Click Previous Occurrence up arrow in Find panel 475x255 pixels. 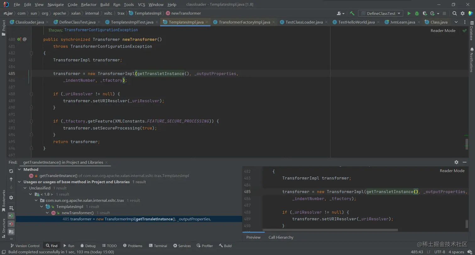pyautogui.click(x=11, y=179)
